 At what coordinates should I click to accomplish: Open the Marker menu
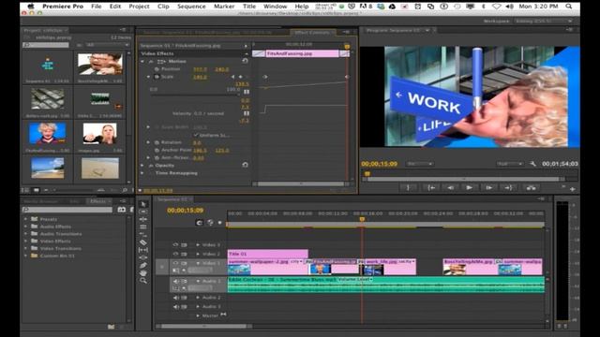point(224,7)
